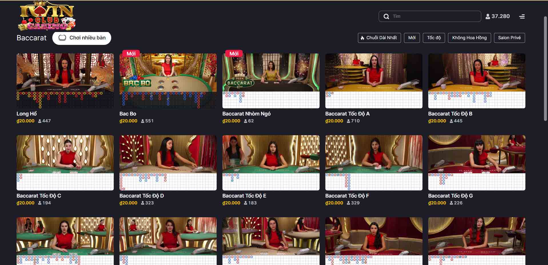Open the Baccarat Tốc Độ D roadmap grid
The width and height of the screenshot is (548, 265).
168,182
